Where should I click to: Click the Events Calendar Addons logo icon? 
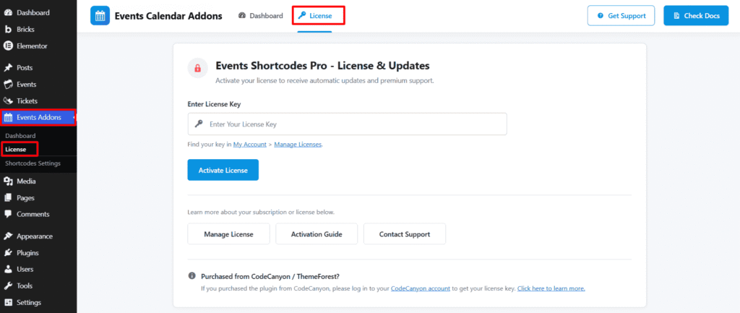100,16
